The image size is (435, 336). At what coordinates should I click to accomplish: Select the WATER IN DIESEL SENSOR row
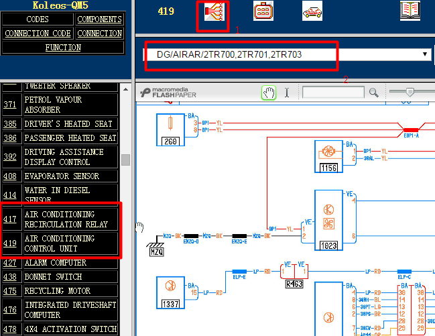(x=70, y=195)
